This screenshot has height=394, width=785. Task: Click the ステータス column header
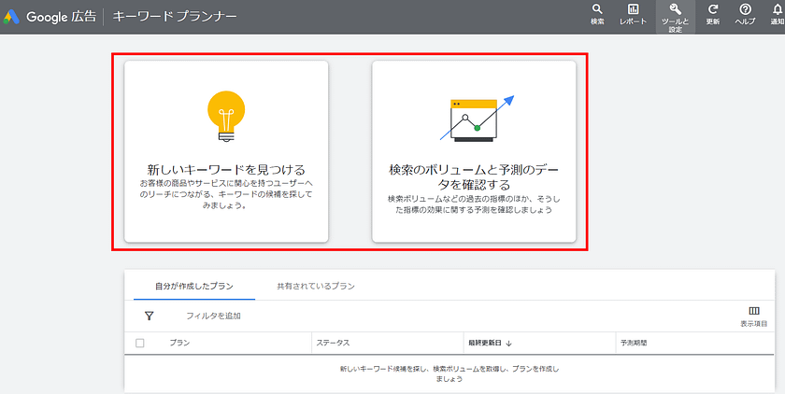334,344
